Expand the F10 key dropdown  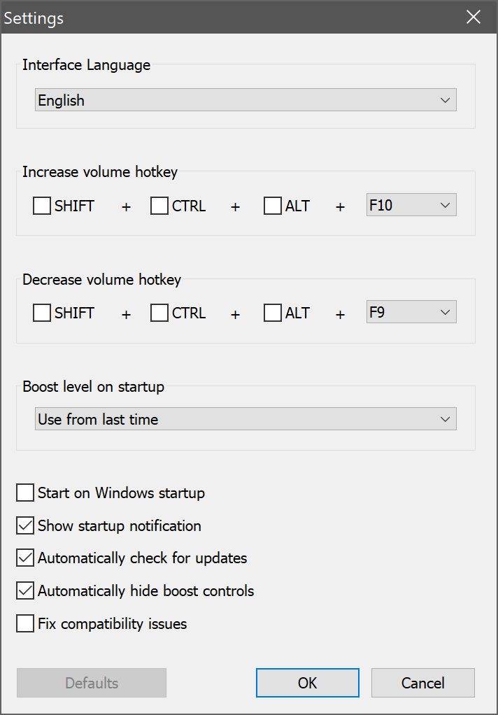[x=411, y=205]
